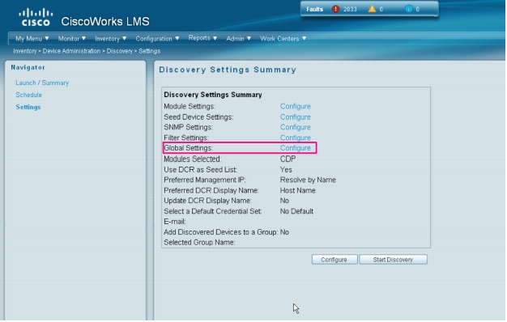Configure Filter Settings
The image size is (507, 322).
point(296,138)
